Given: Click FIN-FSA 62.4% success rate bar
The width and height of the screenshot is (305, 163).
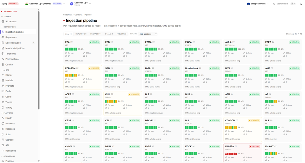Looking at the screenshot, I should point(231,154).
